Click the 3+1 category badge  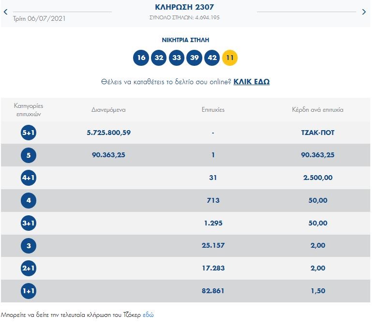coord(29,223)
